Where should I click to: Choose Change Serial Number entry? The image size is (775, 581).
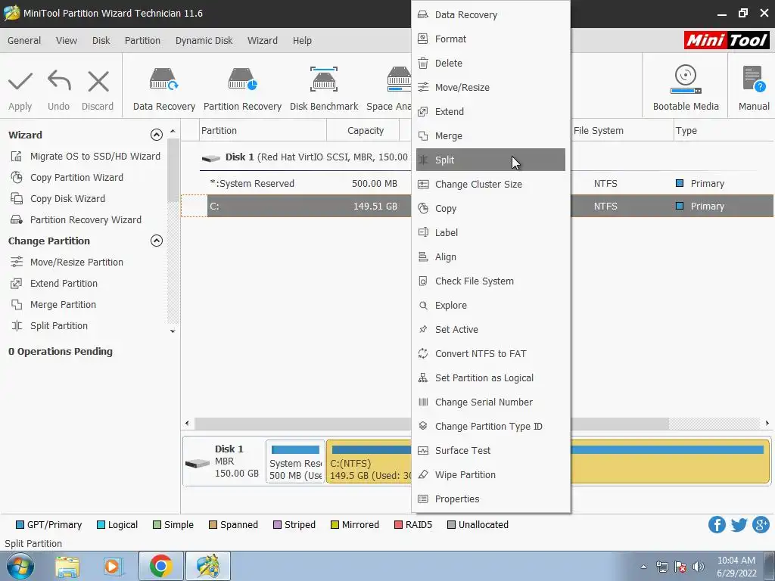[x=490, y=402]
